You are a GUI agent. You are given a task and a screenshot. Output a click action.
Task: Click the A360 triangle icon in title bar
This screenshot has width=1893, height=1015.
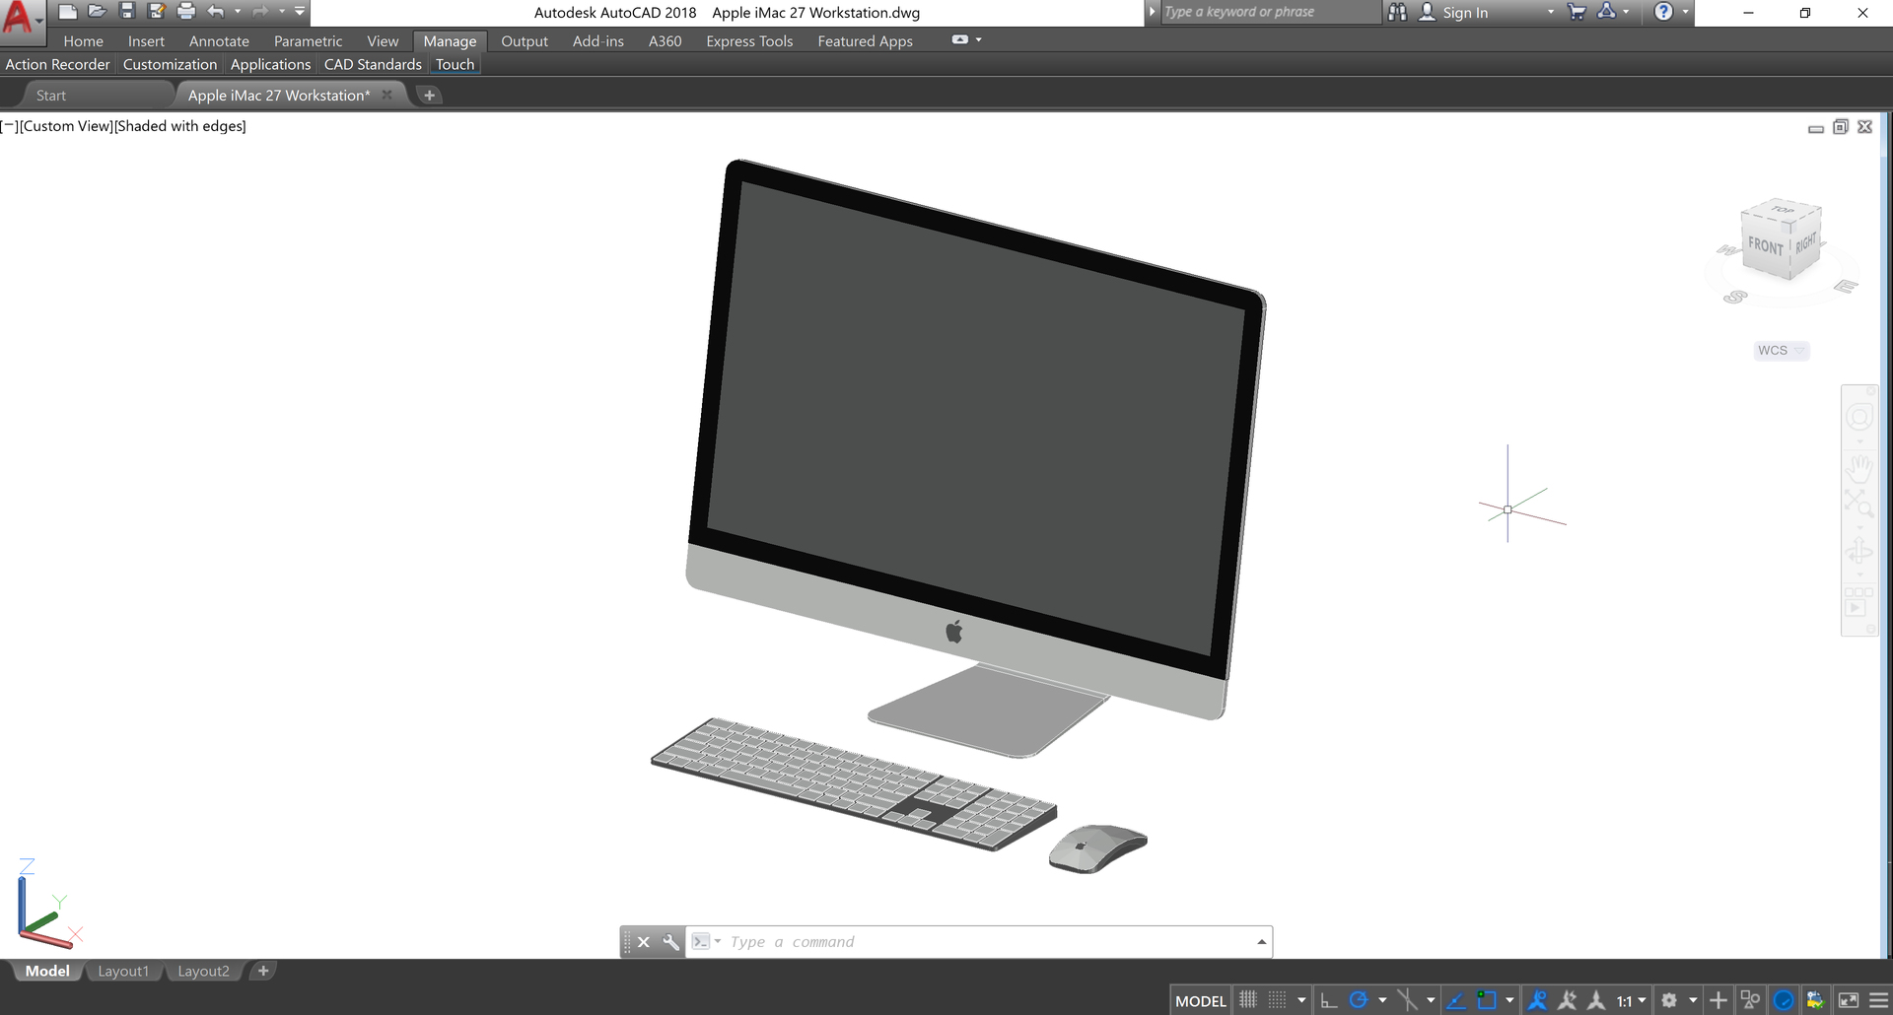[x=1606, y=12]
